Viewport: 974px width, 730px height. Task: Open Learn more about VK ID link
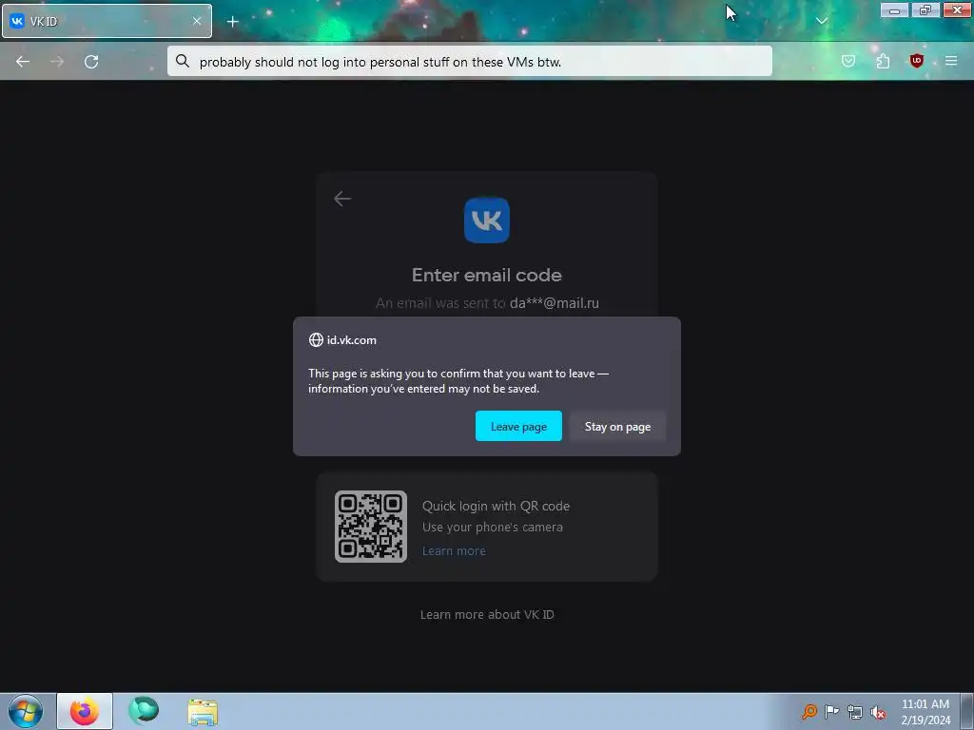[x=487, y=615]
